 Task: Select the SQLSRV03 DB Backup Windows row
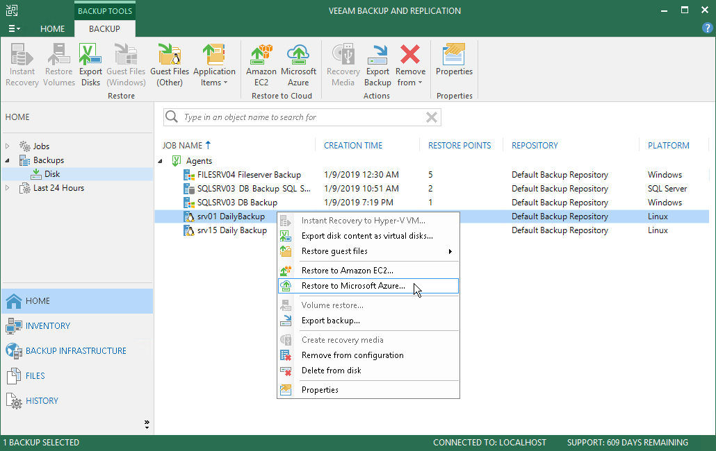point(432,203)
